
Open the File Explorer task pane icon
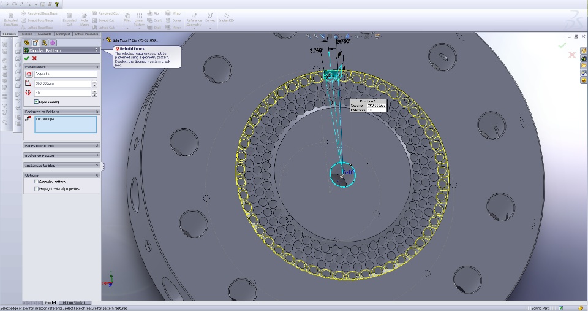584,66
